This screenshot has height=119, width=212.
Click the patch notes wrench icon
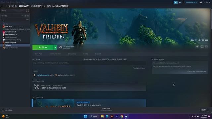point(36,87)
